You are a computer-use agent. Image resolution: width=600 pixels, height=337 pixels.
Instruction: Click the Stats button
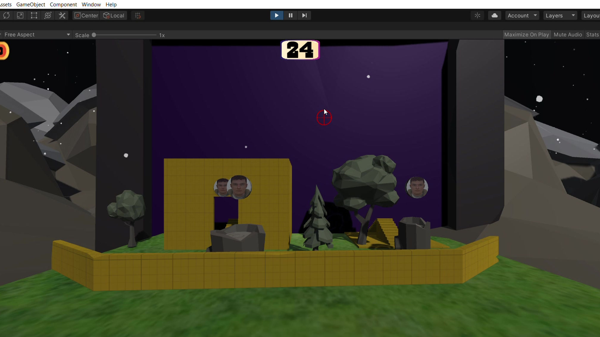point(592,34)
